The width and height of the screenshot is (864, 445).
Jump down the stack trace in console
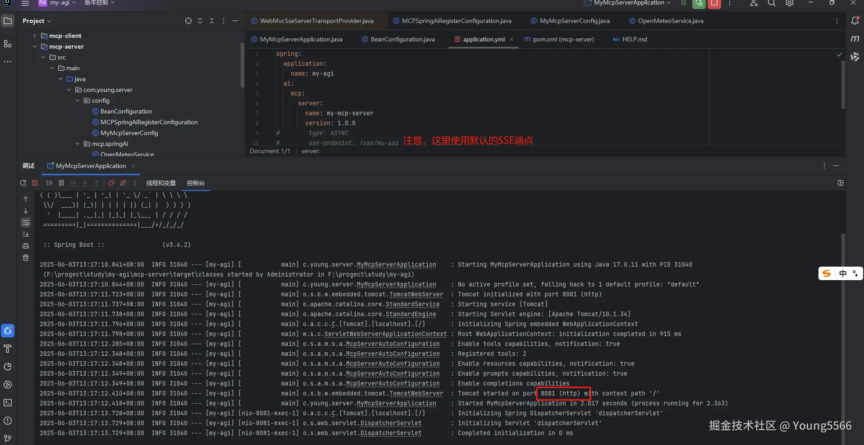(26, 210)
